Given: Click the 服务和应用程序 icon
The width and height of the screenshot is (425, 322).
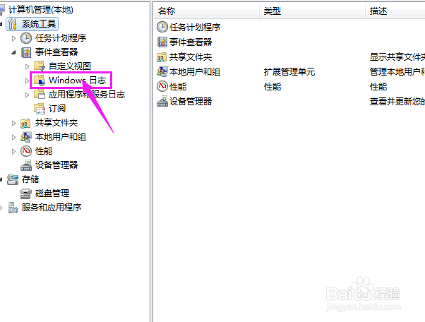Looking at the screenshot, I should tap(13, 208).
